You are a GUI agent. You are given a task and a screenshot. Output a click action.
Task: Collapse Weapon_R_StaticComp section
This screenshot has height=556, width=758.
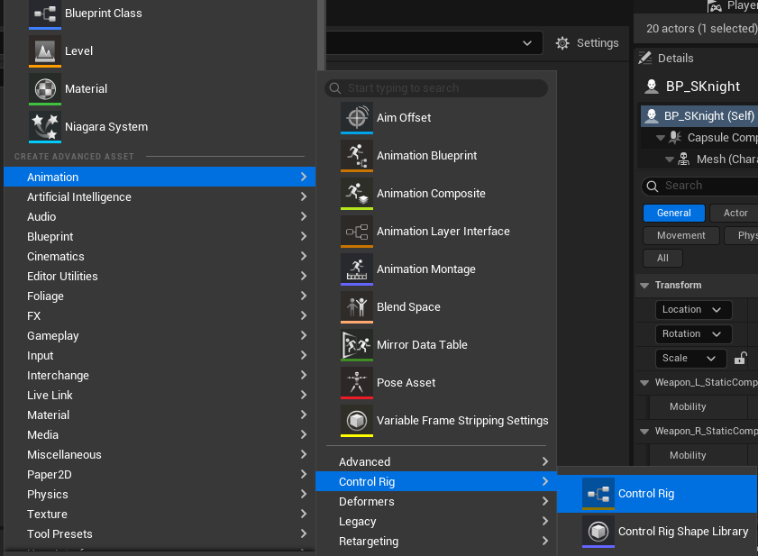(x=644, y=432)
